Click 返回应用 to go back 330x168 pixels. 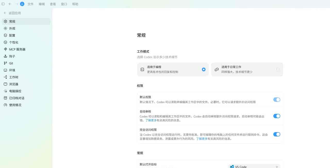tap(12, 13)
